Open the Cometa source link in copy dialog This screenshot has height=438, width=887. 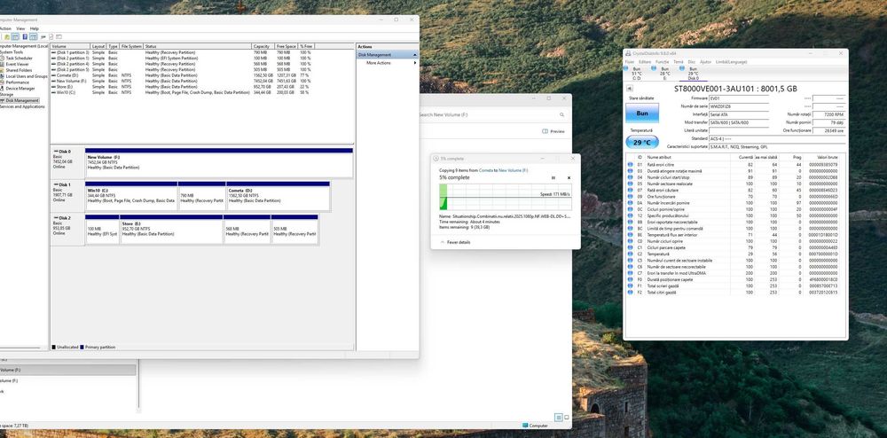[485, 170]
